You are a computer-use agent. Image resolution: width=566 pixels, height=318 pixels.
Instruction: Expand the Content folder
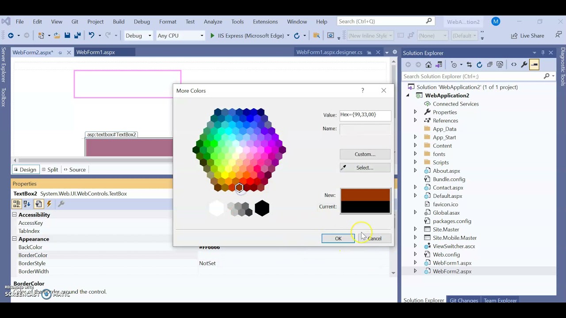point(415,146)
